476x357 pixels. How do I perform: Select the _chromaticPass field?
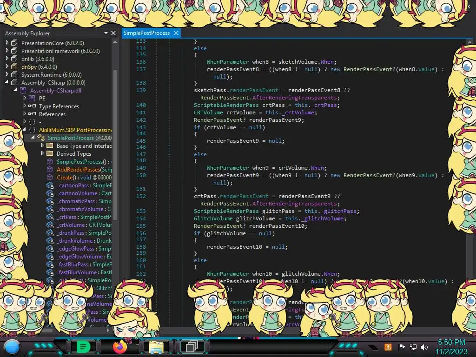pos(84,201)
